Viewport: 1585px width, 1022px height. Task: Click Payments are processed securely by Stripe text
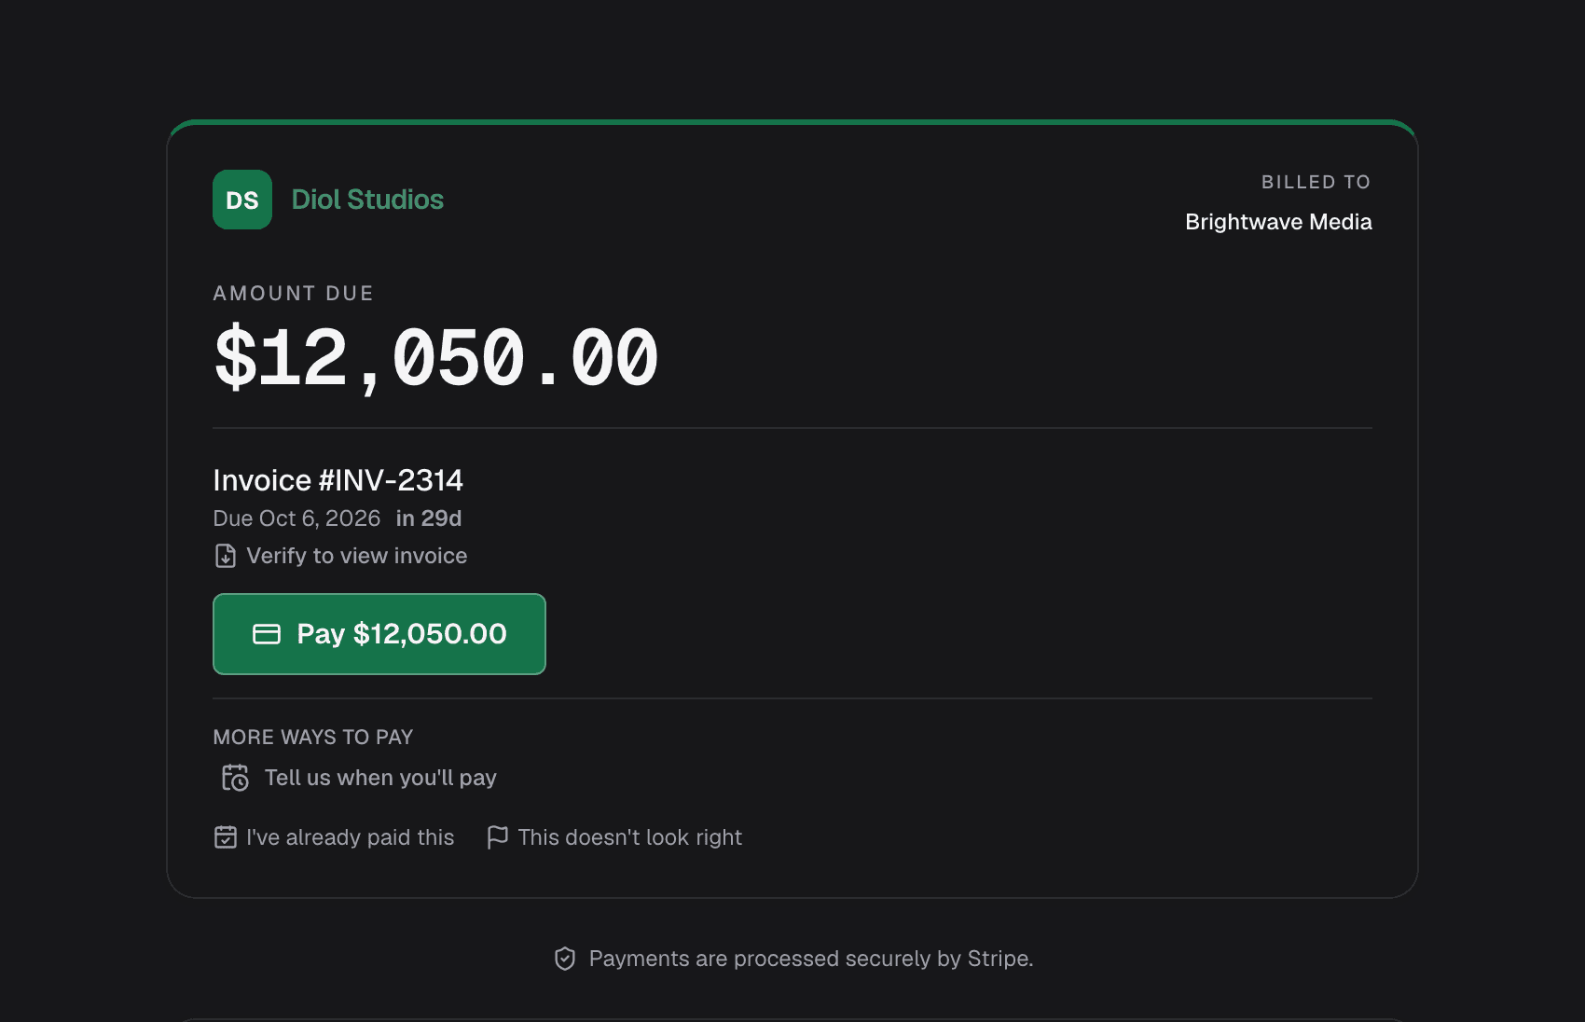(811, 959)
